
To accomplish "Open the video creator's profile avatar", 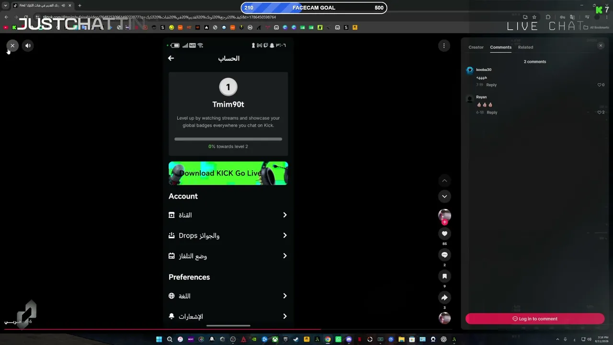I will point(444,215).
